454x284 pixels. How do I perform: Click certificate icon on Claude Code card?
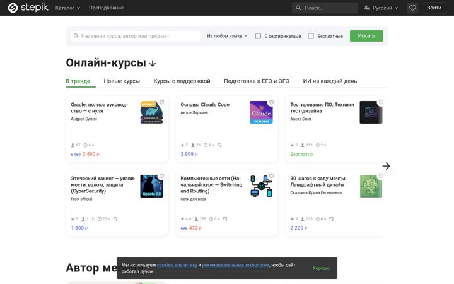pyautogui.click(x=219, y=145)
